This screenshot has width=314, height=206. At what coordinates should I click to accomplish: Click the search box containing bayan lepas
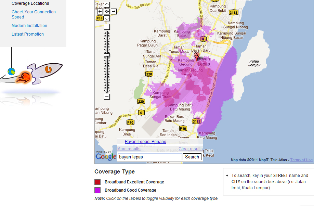tap(150, 157)
